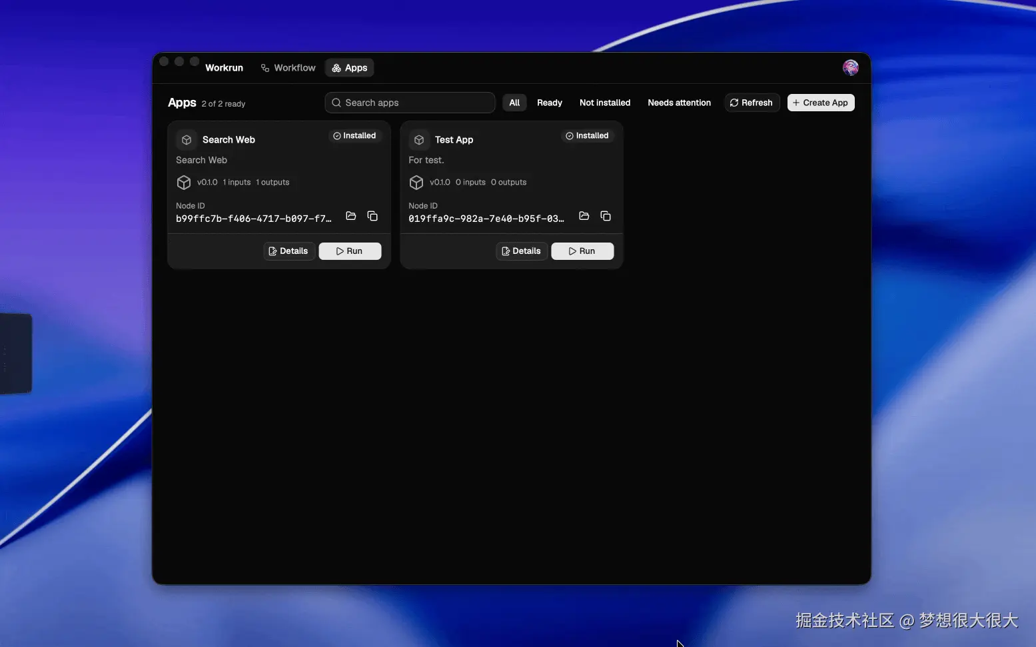Screen dimensions: 1036x647
Task: Open folder for Search Web node
Action: pos(351,216)
